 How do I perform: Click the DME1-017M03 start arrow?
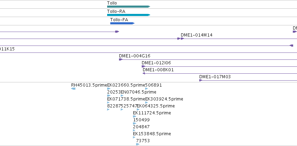coord(201,80)
